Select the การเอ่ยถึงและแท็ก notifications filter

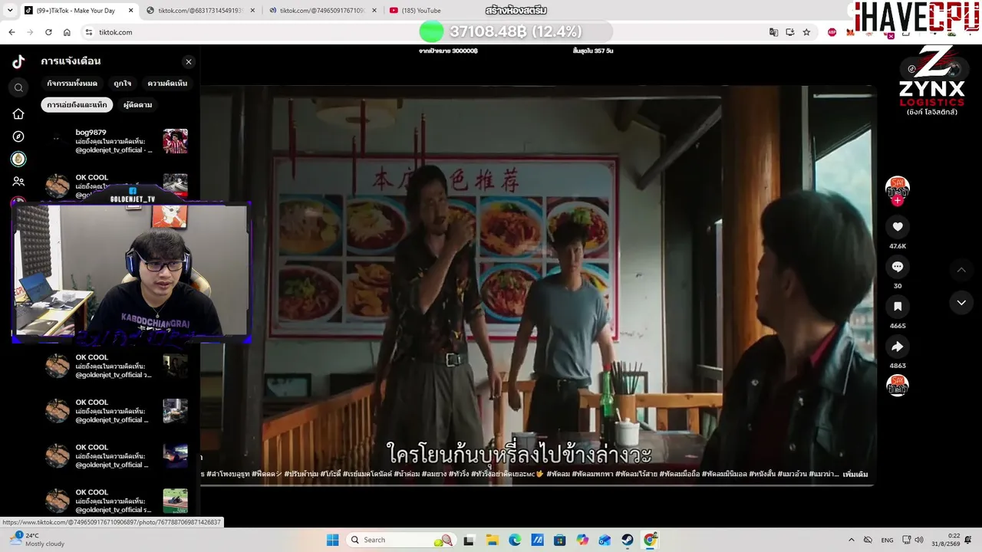point(77,104)
